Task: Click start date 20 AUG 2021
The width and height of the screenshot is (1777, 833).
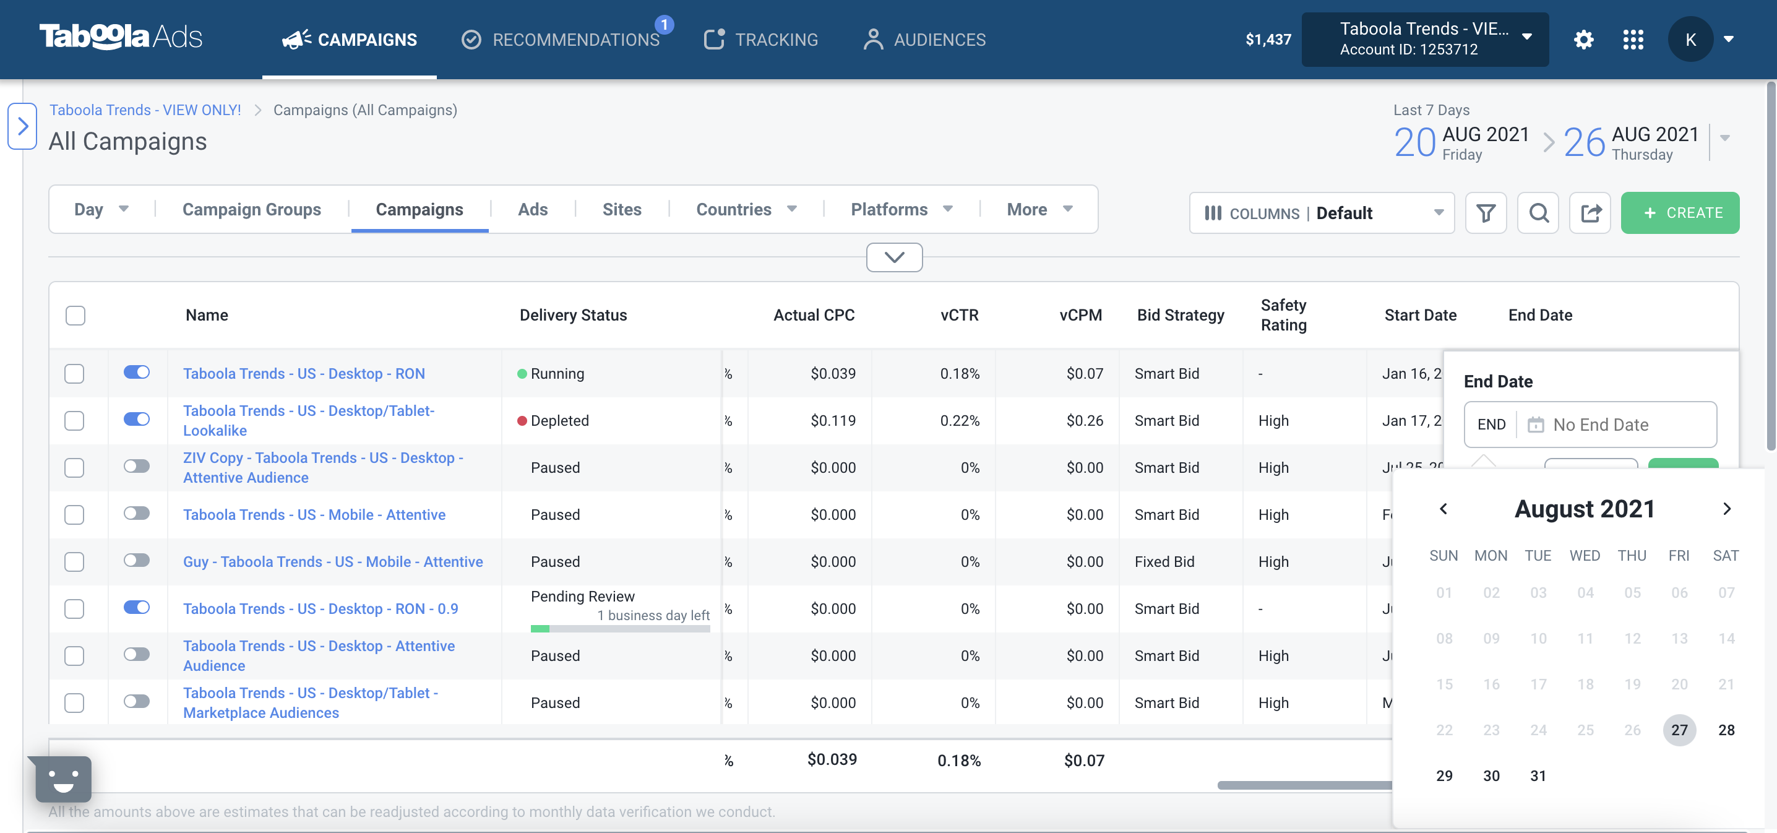Action: tap(1461, 142)
